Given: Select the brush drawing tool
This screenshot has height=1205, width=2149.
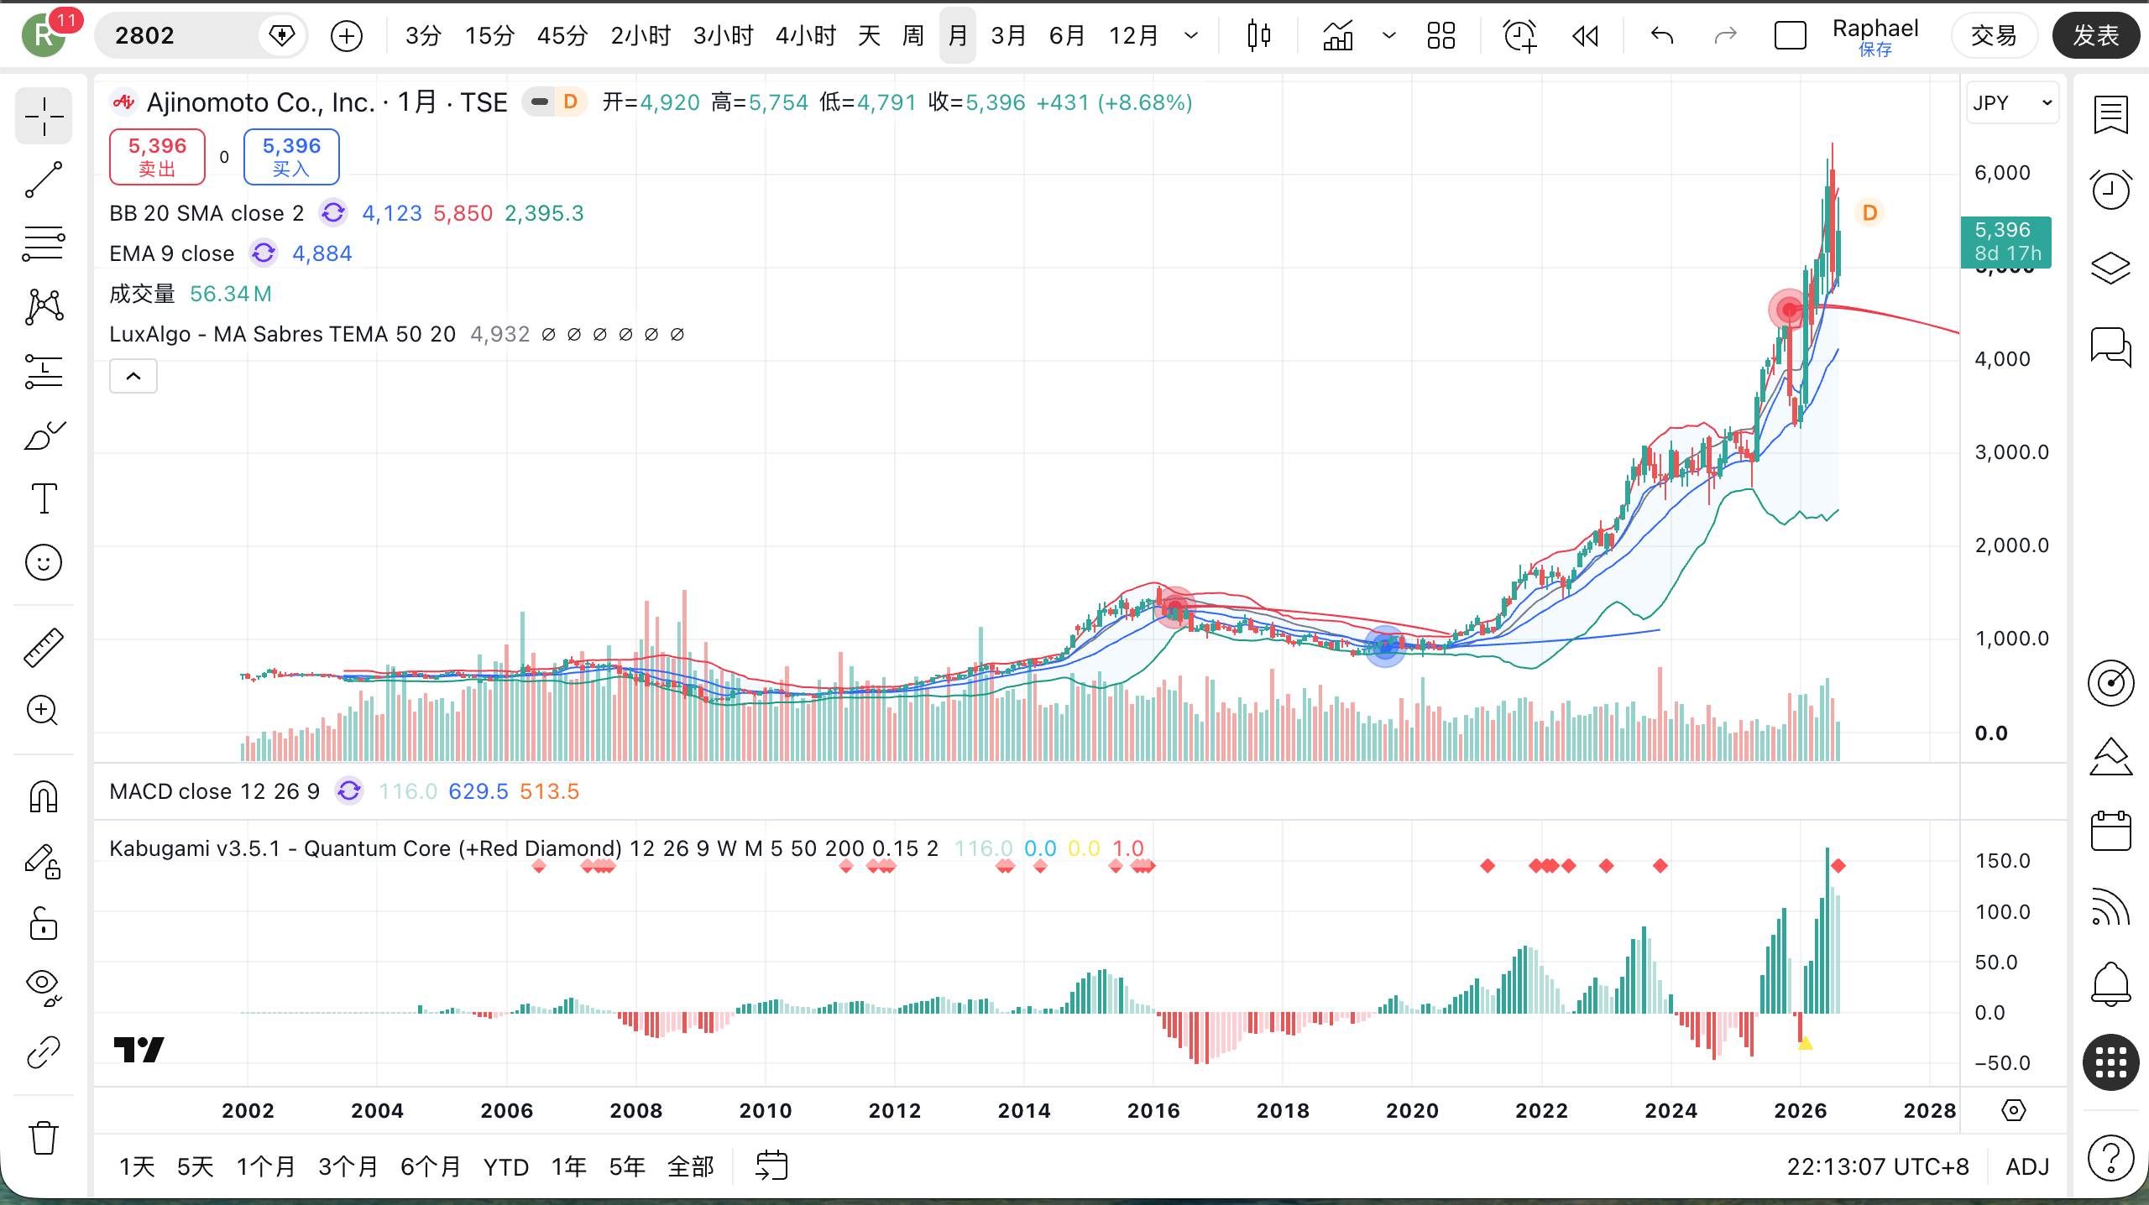Looking at the screenshot, I should [44, 435].
